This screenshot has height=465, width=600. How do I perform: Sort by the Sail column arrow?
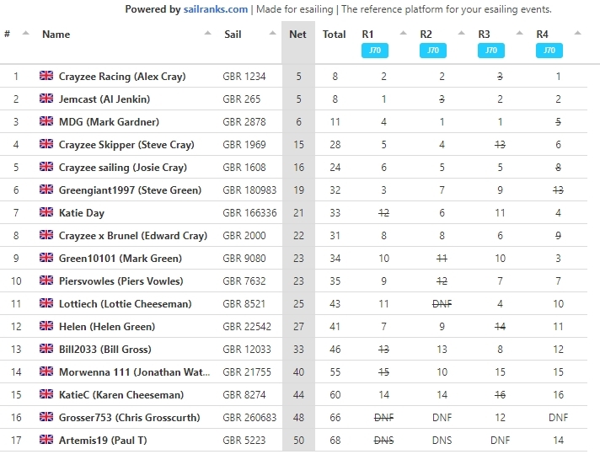[x=272, y=33]
